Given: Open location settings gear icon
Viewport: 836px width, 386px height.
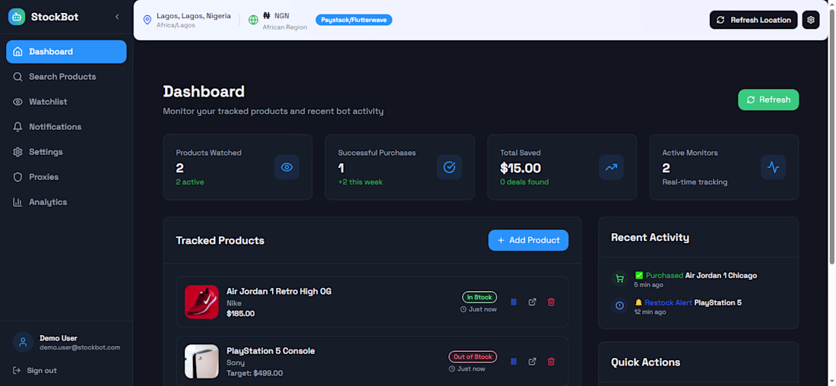Looking at the screenshot, I should 811,20.
